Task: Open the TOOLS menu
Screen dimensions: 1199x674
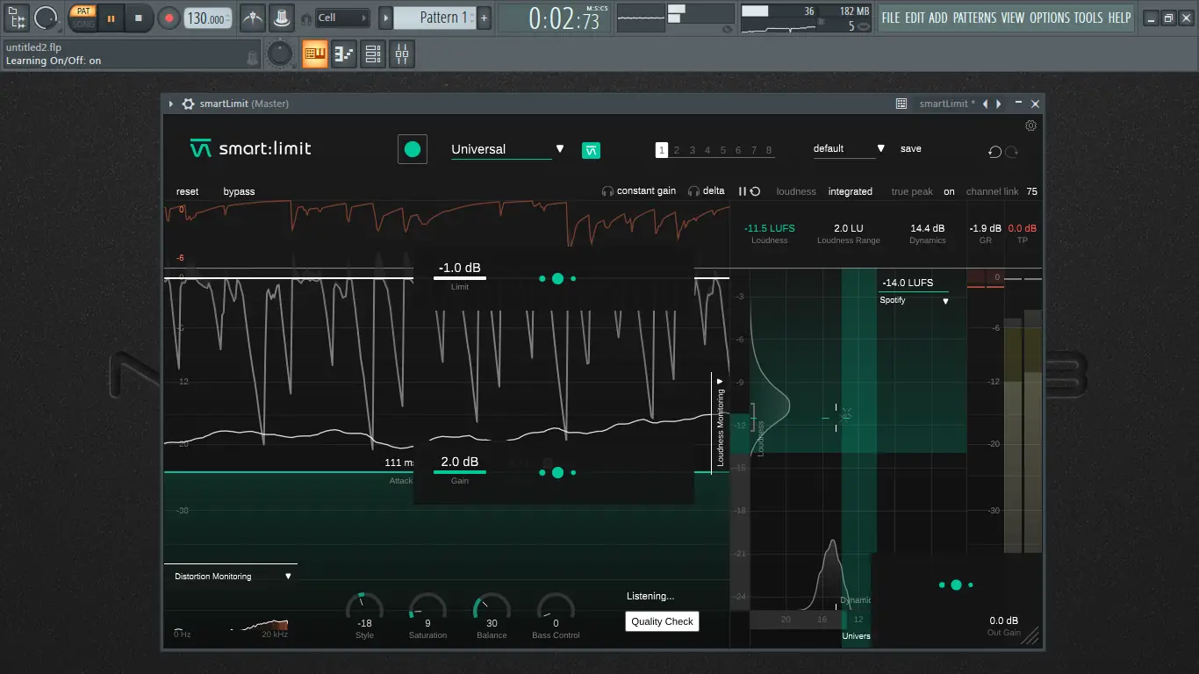Action: tap(1089, 18)
